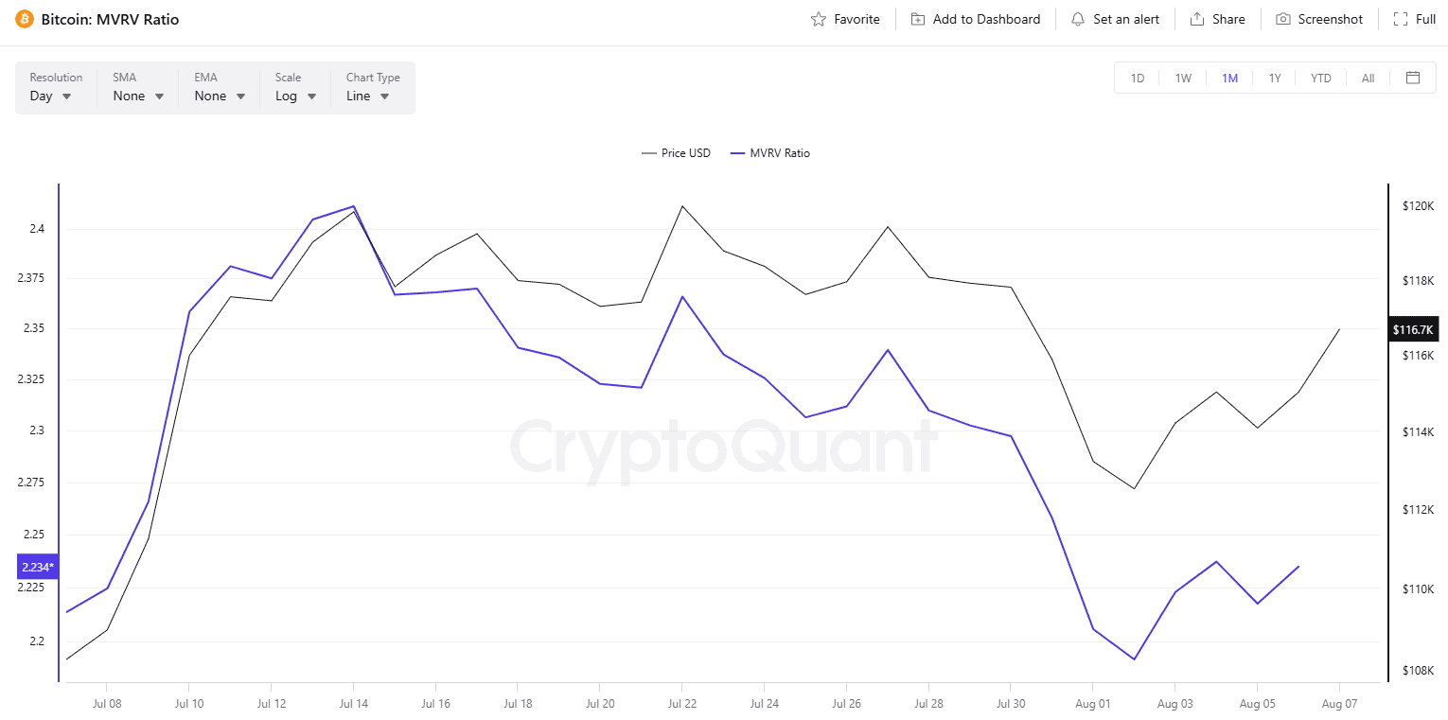Toggle Price USD series in legend
1448x720 pixels.
676,153
